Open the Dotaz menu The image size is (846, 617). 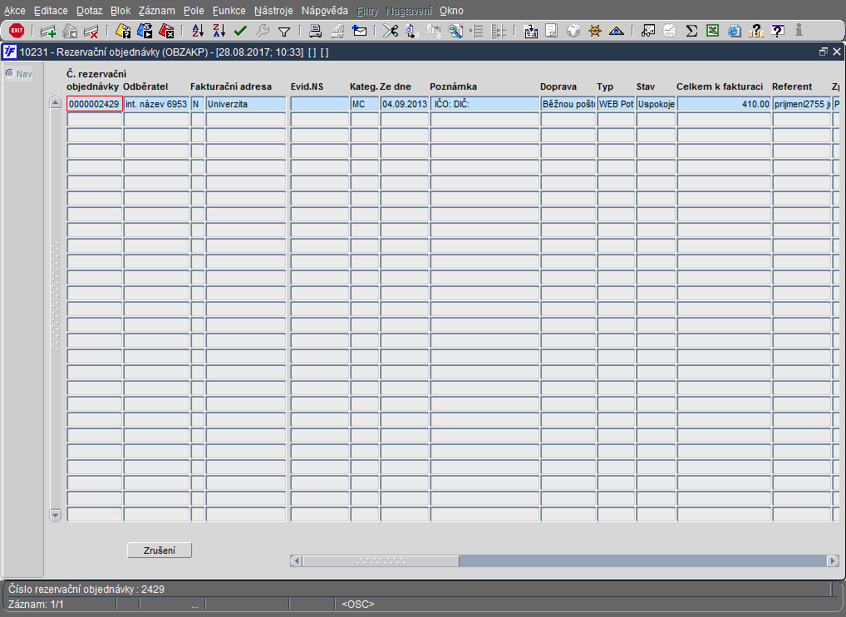(x=89, y=11)
